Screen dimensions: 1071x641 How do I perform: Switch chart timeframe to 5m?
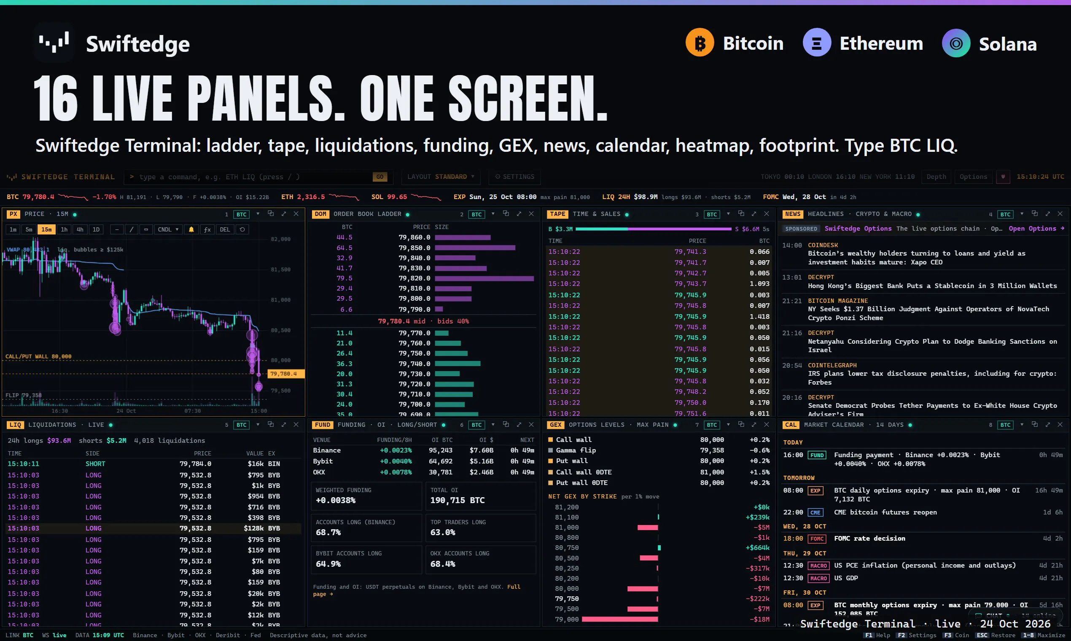29,229
